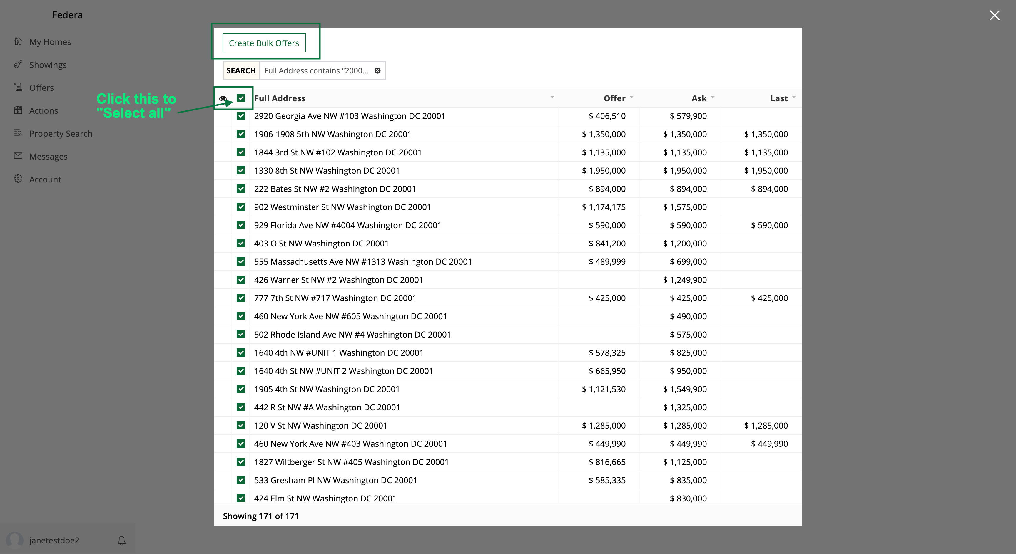Click last value $ 894,000

point(769,189)
